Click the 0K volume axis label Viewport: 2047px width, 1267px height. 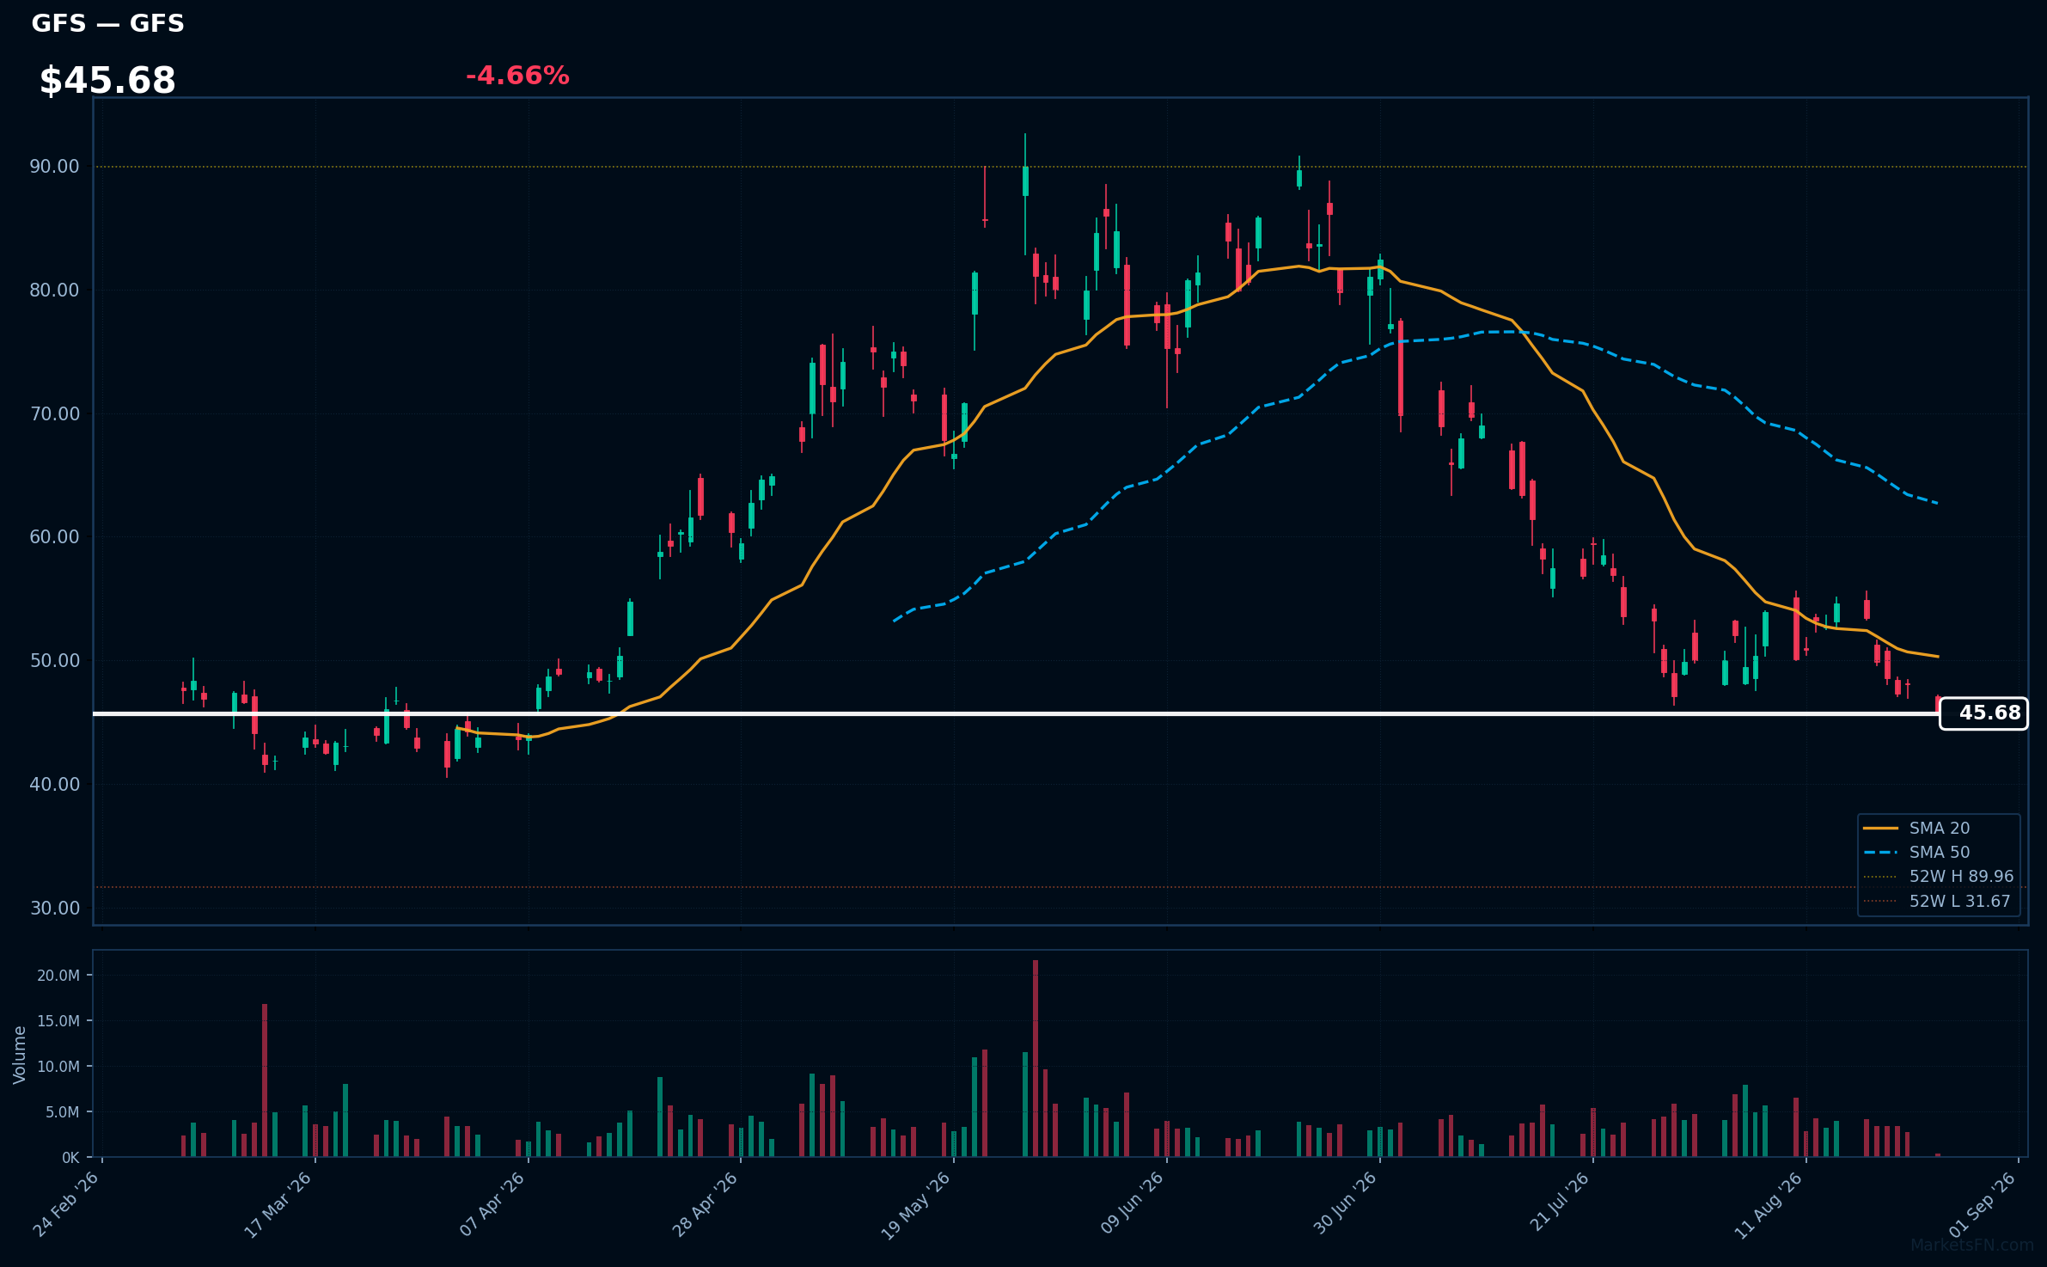coord(70,1158)
